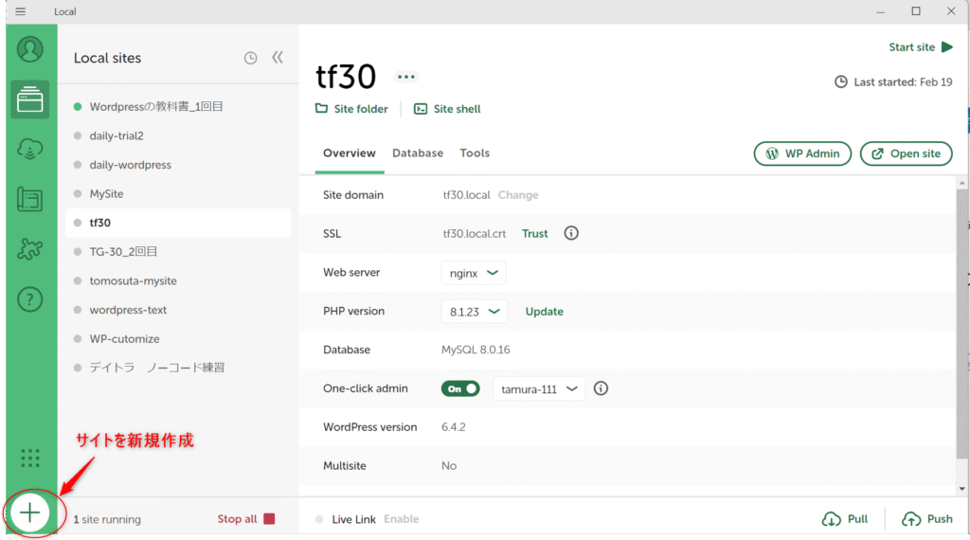The width and height of the screenshot is (970, 540).
Task: Open the Blueprints sidebar icon
Action: [x=29, y=200]
